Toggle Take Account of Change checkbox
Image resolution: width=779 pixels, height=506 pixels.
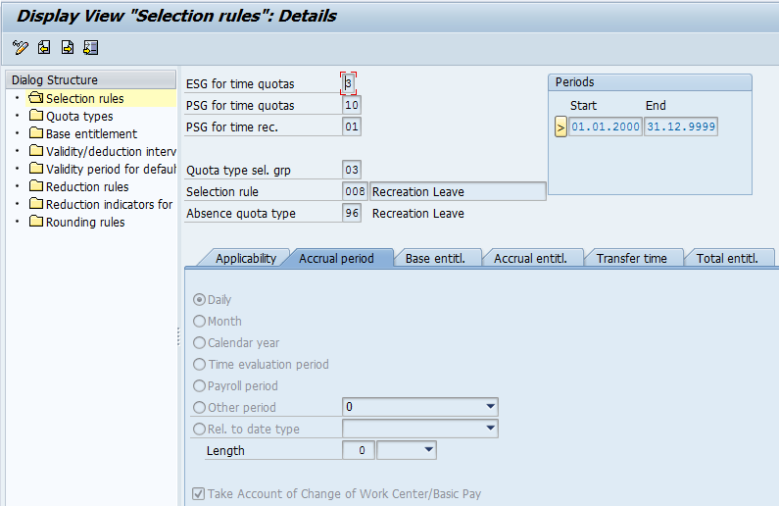200,494
